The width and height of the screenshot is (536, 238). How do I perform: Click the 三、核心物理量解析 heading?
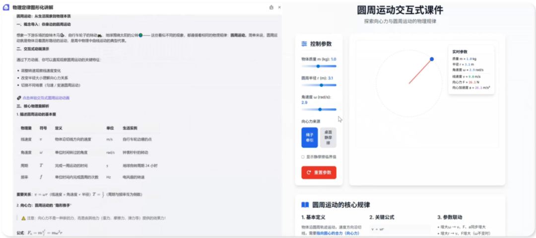coord(33,106)
